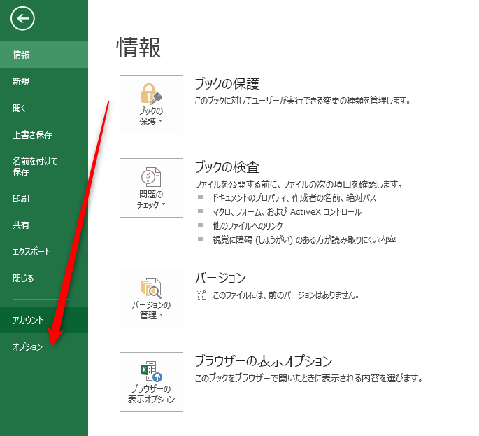Expand the ブックの保護 dropdown arrow
The width and height of the screenshot is (479, 436).
[161, 121]
